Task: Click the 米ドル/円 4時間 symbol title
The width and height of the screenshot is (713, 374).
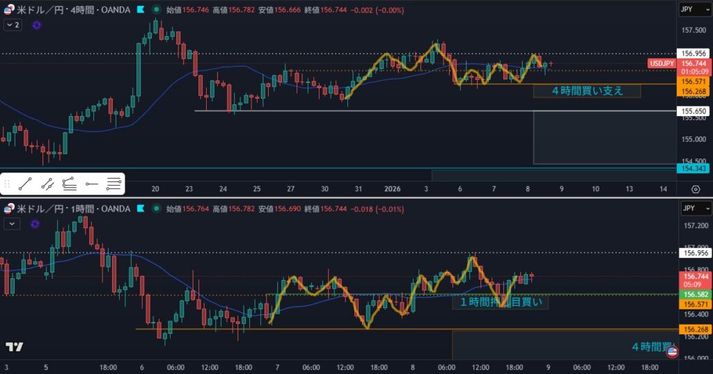Action: (73, 10)
